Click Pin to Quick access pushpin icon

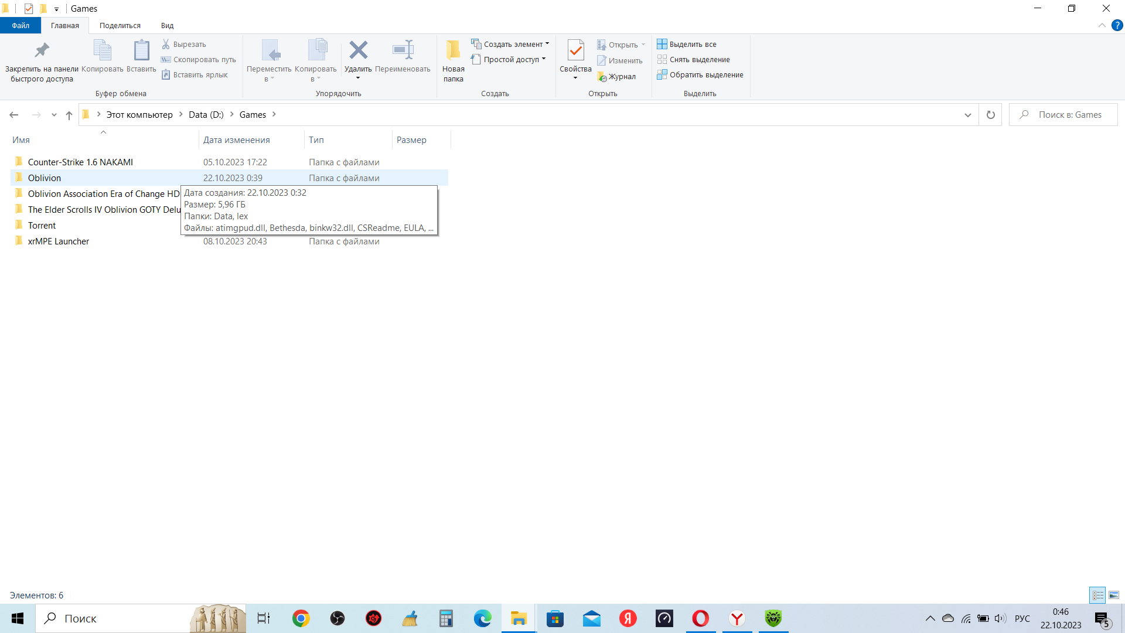[x=42, y=50]
